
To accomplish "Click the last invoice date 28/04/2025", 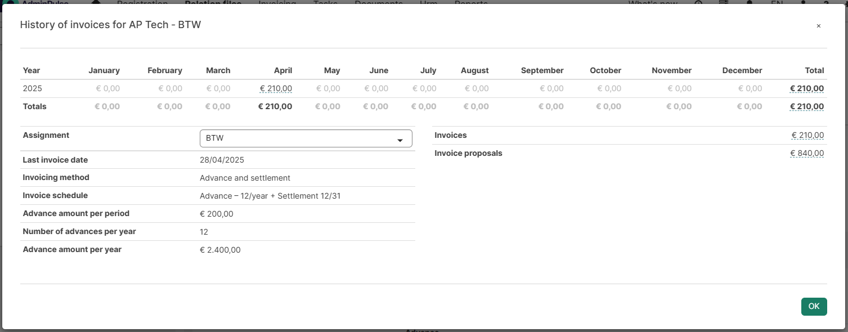I will (x=222, y=160).
